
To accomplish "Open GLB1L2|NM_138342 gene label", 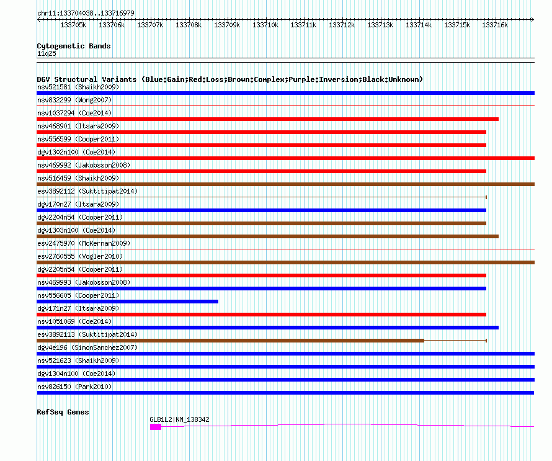I will pyautogui.click(x=179, y=419).
